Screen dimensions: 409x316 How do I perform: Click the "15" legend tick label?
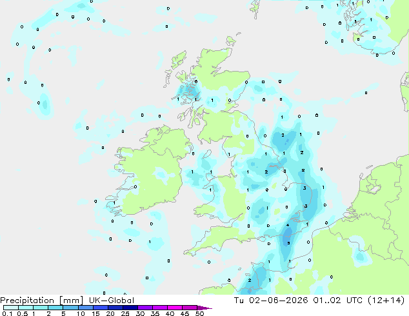click(x=95, y=313)
